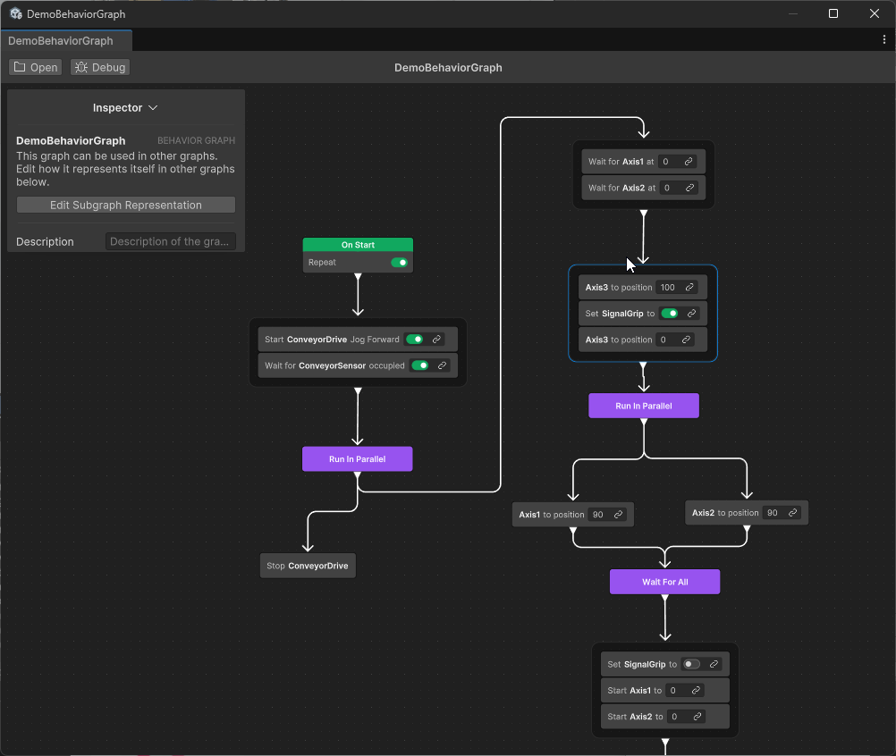Disable the upper Set SignalGrip toggle
The width and height of the screenshot is (896, 756).
tap(669, 314)
